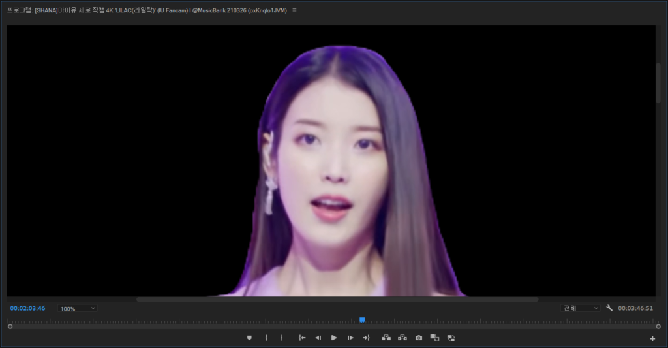This screenshot has height=348, width=668.
Task: Click the video frame in the monitor
Action: click(x=331, y=161)
